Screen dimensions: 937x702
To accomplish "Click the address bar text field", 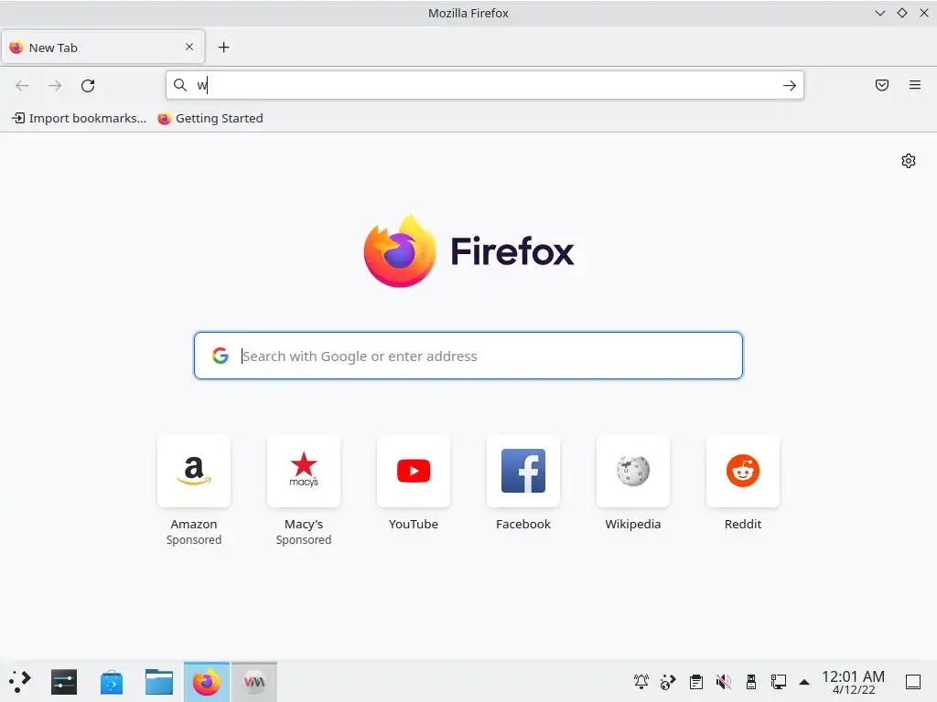I will pyautogui.click(x=484, y=85).
